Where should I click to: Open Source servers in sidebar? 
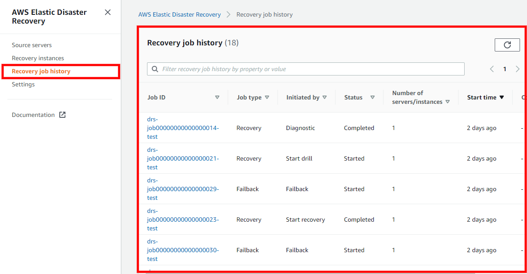click(32, 45)
